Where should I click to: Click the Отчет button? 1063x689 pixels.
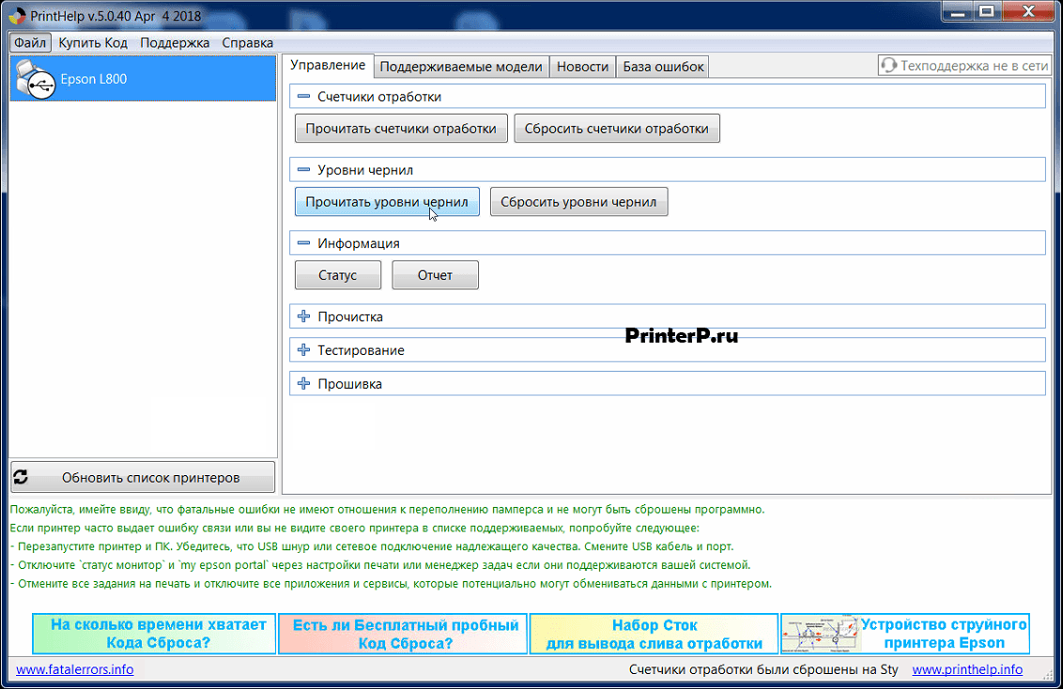point(435,275)
